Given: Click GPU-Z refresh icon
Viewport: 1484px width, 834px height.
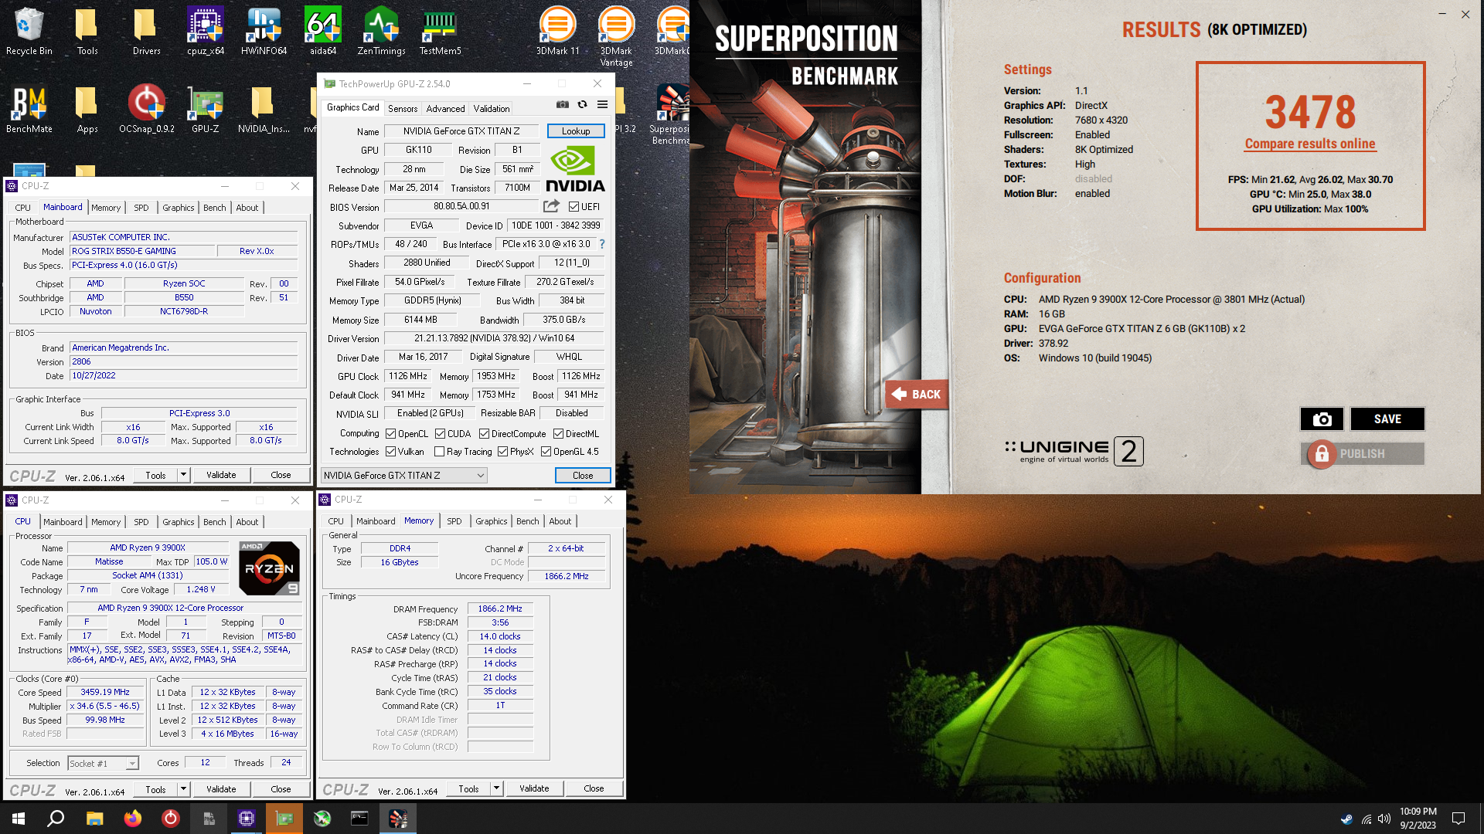Looking at the screenshot, I should (x=583, y=104).
